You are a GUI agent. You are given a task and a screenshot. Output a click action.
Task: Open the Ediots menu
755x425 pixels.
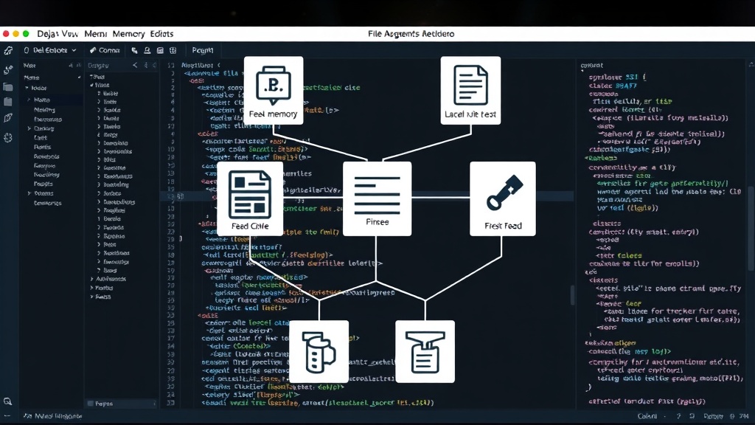pyautogui.click(x=161, y=34)
